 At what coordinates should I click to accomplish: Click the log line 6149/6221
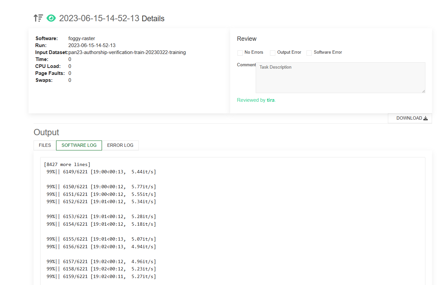click(101, 172)
